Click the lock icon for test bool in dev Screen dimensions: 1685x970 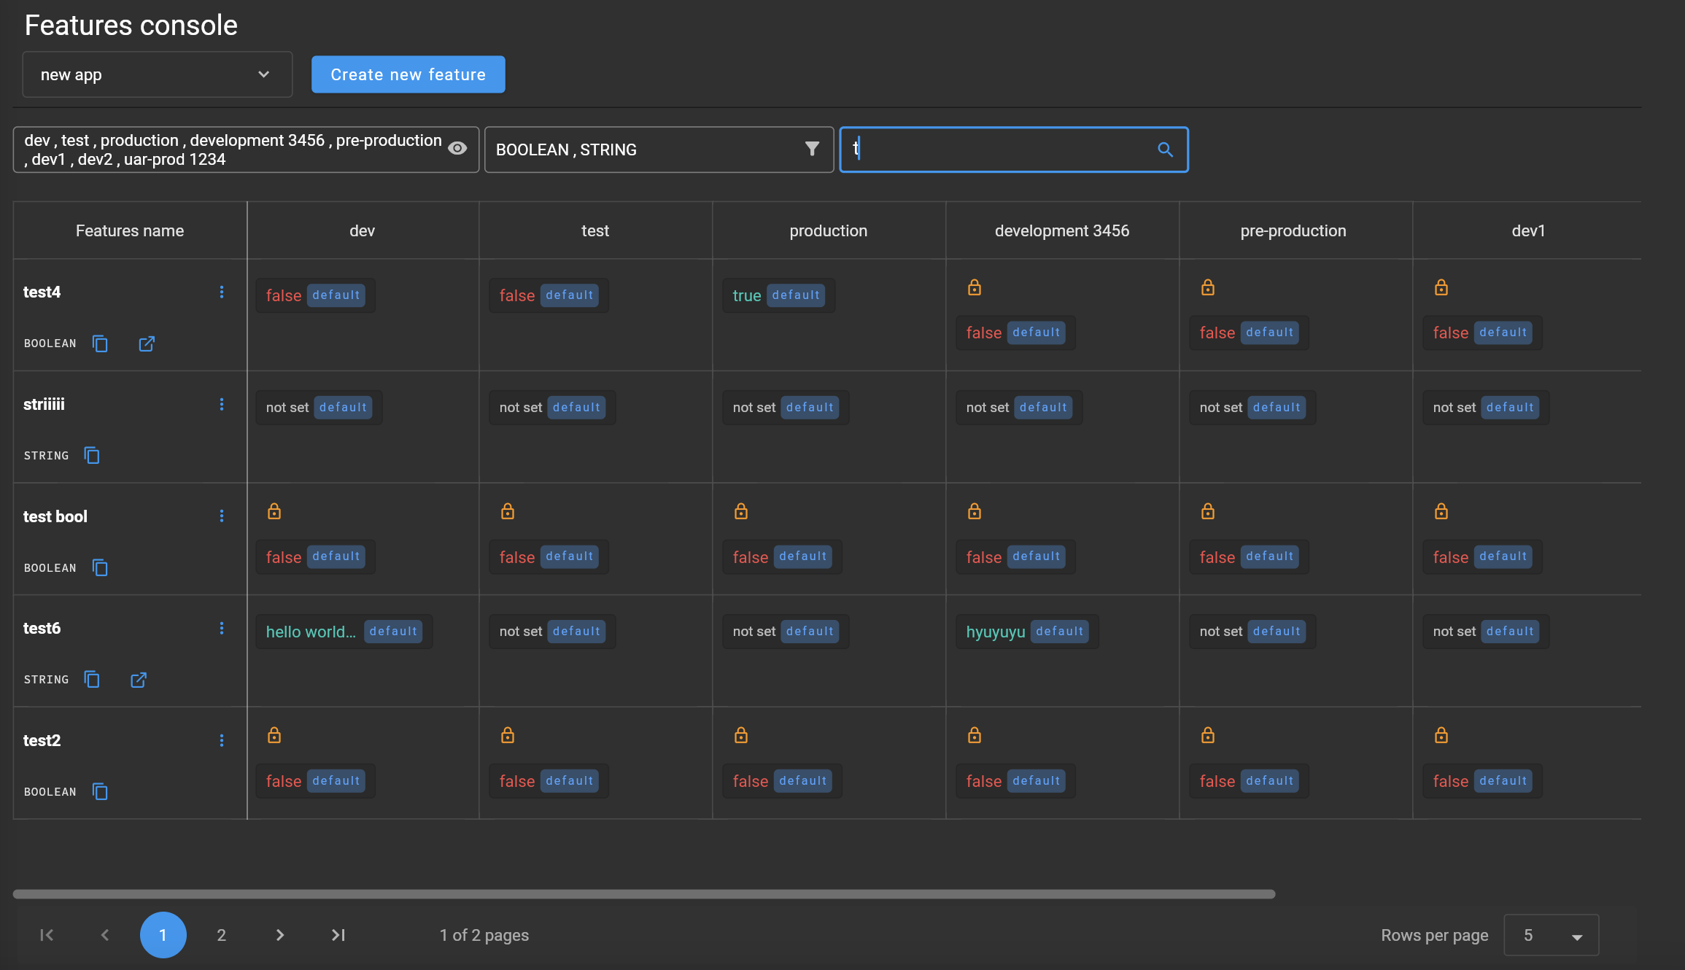coord(274,511)
